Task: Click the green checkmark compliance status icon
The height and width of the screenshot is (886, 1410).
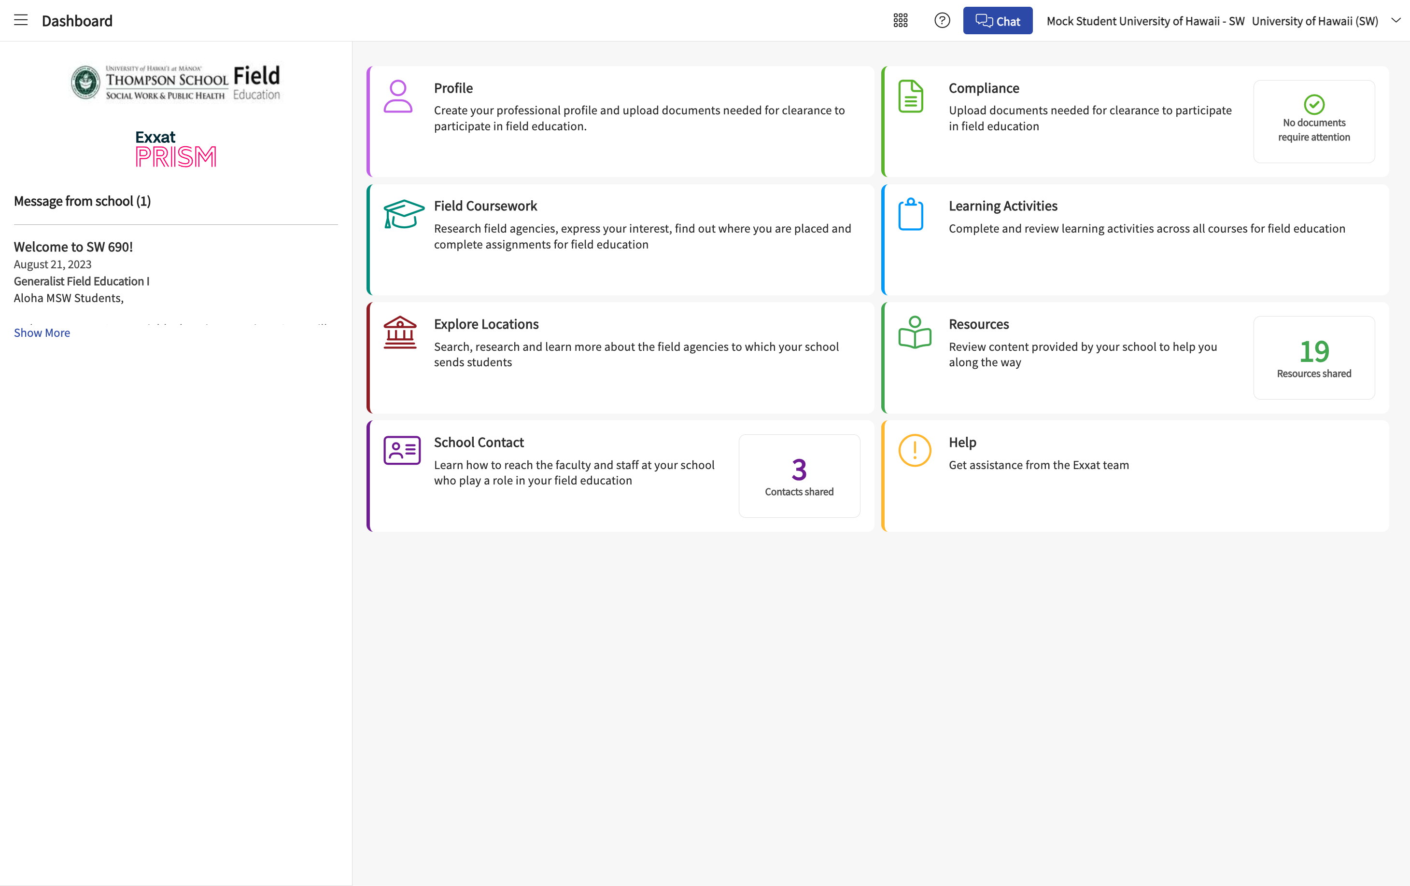Action: (1314, 105)
